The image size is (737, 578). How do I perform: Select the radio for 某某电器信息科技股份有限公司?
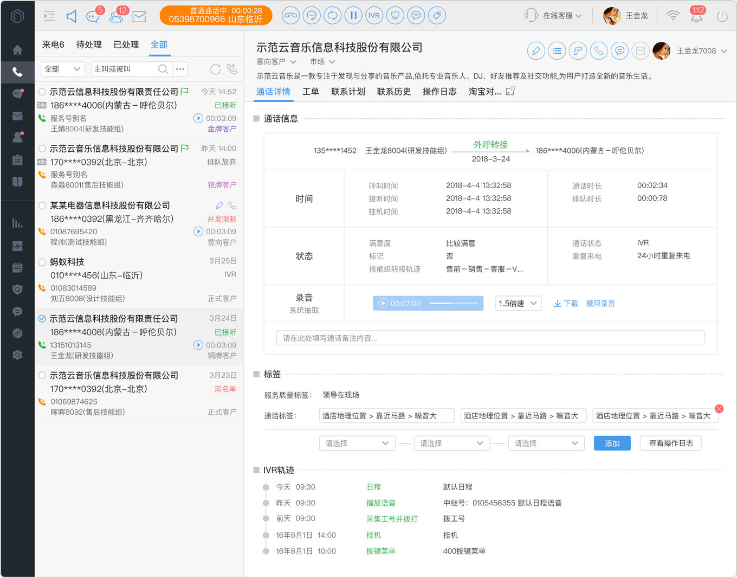tap(42, 205)
